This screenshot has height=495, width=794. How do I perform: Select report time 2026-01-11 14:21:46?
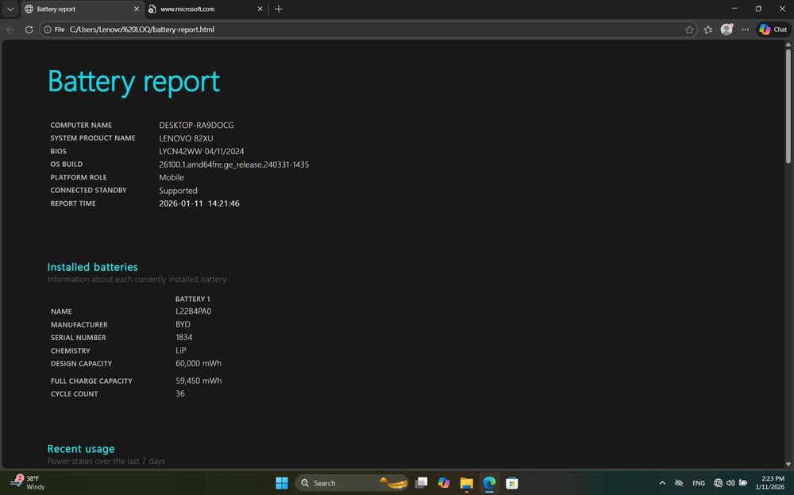[x=199, y=203]
